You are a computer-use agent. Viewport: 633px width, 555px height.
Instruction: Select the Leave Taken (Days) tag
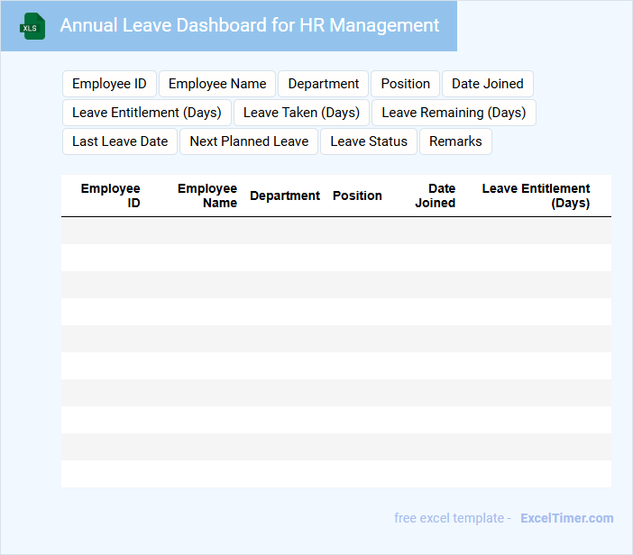[x=301, y=113]
